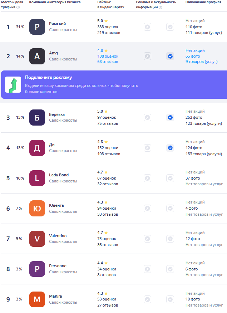The height and width of the screenshot is (313, 227).
Task: Click the advertising icon in Valentino row
Action: [147, 239]
